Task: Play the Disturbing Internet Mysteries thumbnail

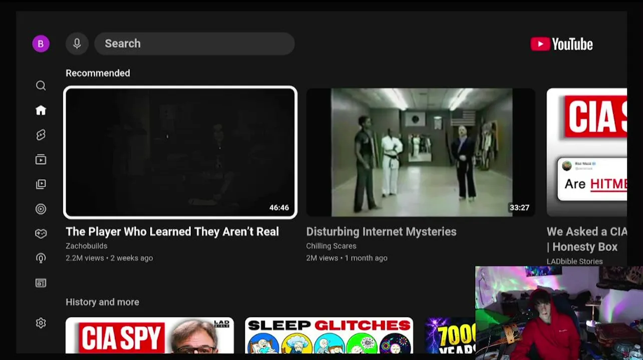Action: [421, 152]
